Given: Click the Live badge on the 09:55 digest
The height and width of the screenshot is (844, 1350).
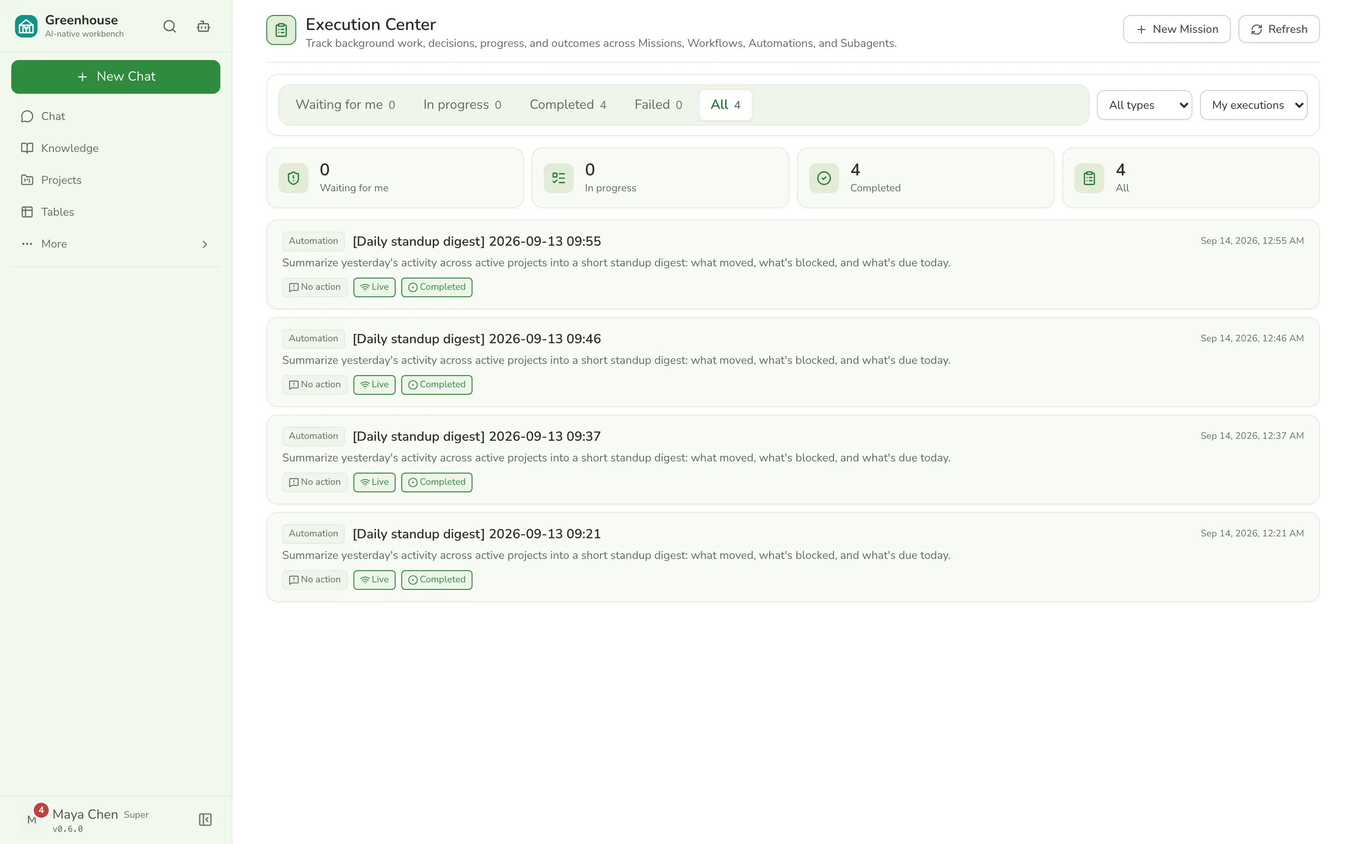Looking at the screenshot, I should [x=375, y=287].
